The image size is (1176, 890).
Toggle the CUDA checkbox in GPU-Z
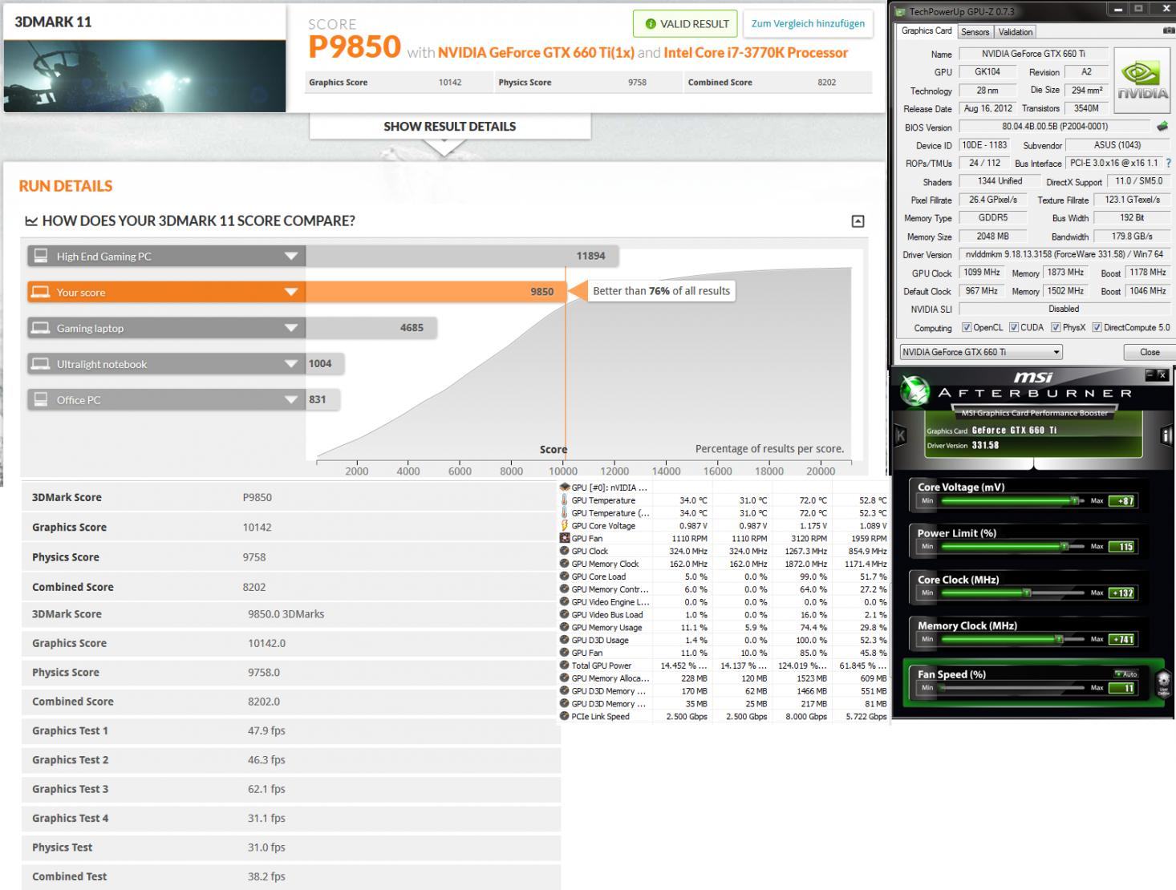click(x=1014, y=327)
